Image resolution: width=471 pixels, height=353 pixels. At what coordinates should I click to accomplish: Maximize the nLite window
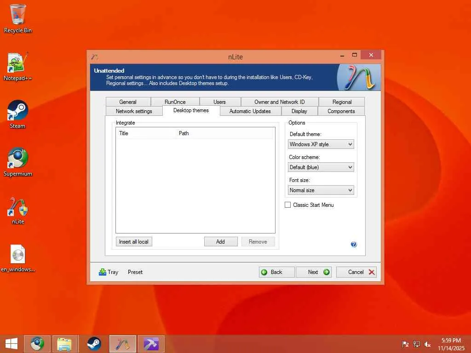[x=355, y=55]
